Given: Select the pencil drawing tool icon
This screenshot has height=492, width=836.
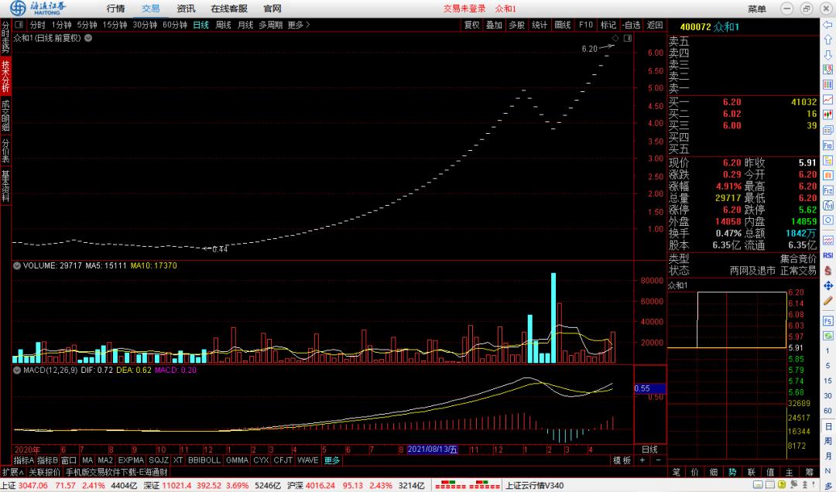Looking at the screenshot, I should 828,301.
